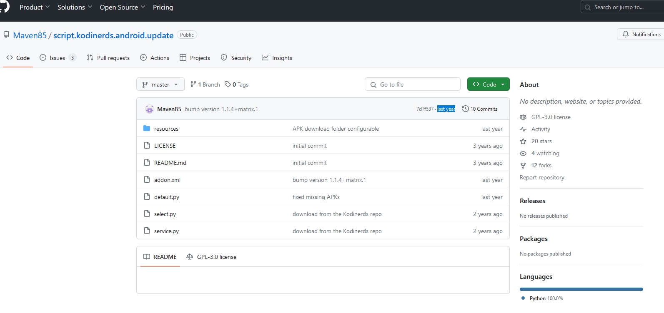
Task: Open commit hash 7d7f537
Action: [425, 109]
